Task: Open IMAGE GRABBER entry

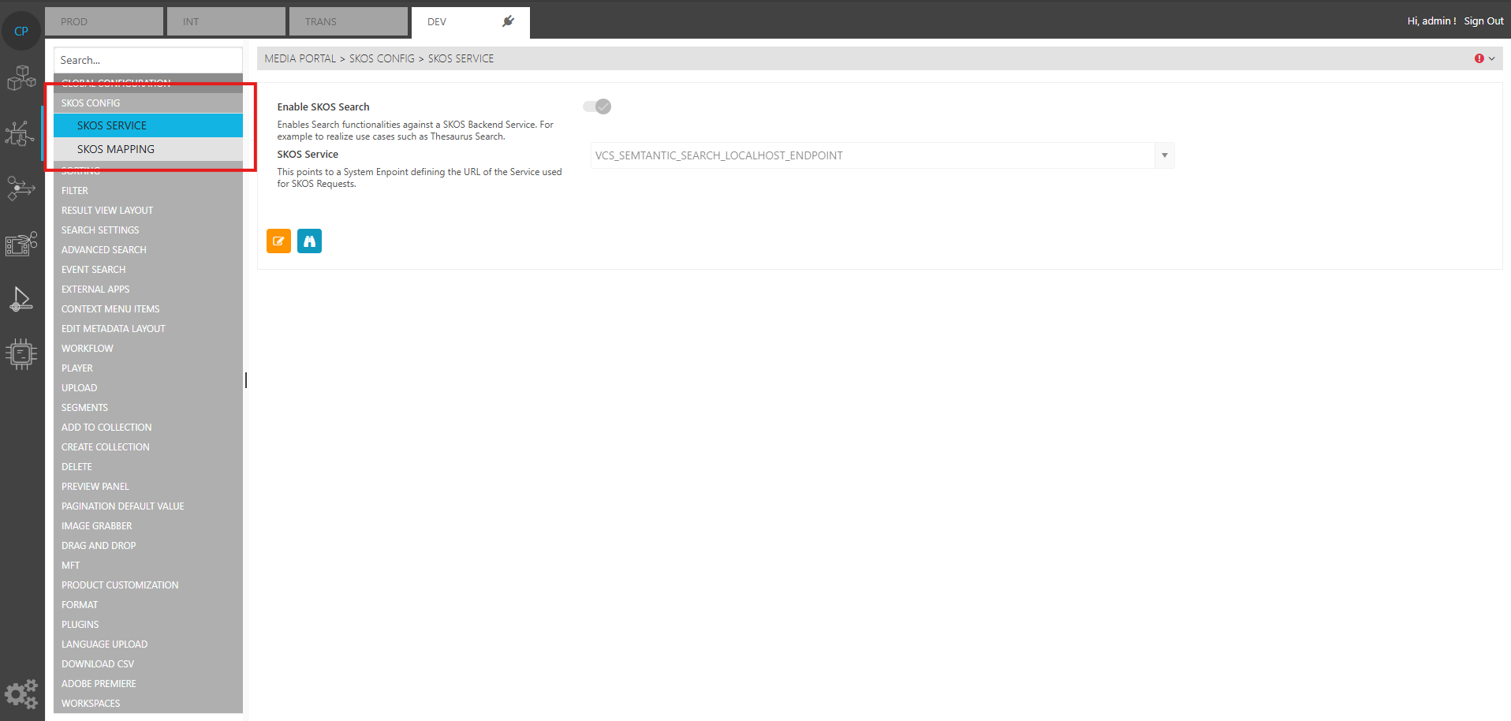Action: (148, 526)
